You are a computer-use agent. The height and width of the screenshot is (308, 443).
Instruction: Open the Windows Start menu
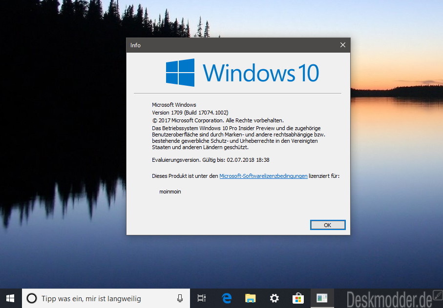(10, 298)
